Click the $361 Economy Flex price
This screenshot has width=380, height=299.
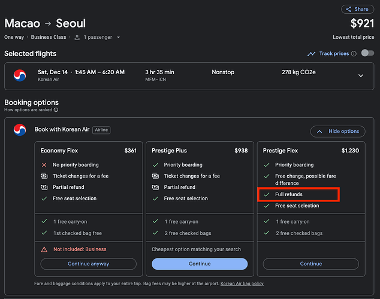coord(131,151)
